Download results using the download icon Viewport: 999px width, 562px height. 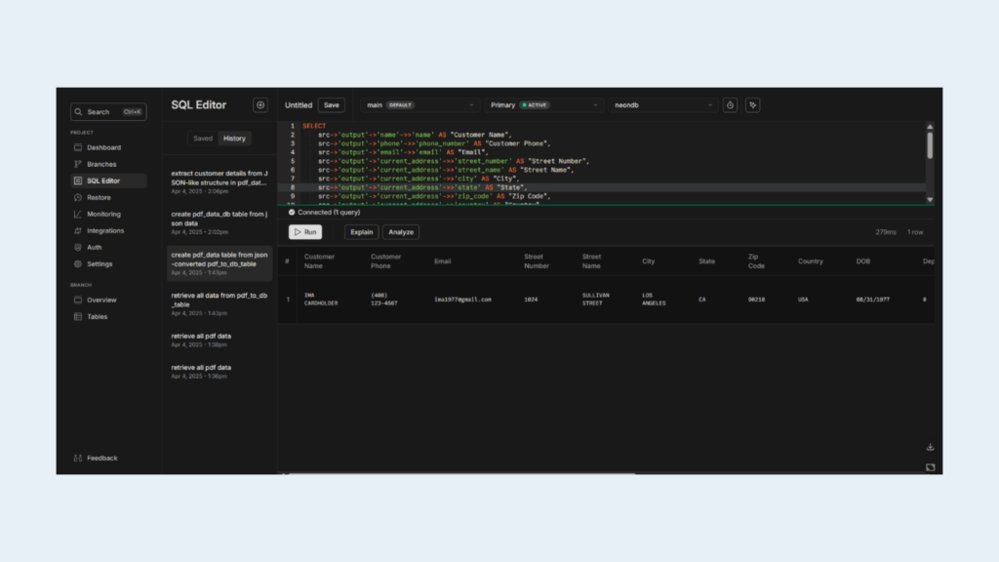click(x=930, y=448)
